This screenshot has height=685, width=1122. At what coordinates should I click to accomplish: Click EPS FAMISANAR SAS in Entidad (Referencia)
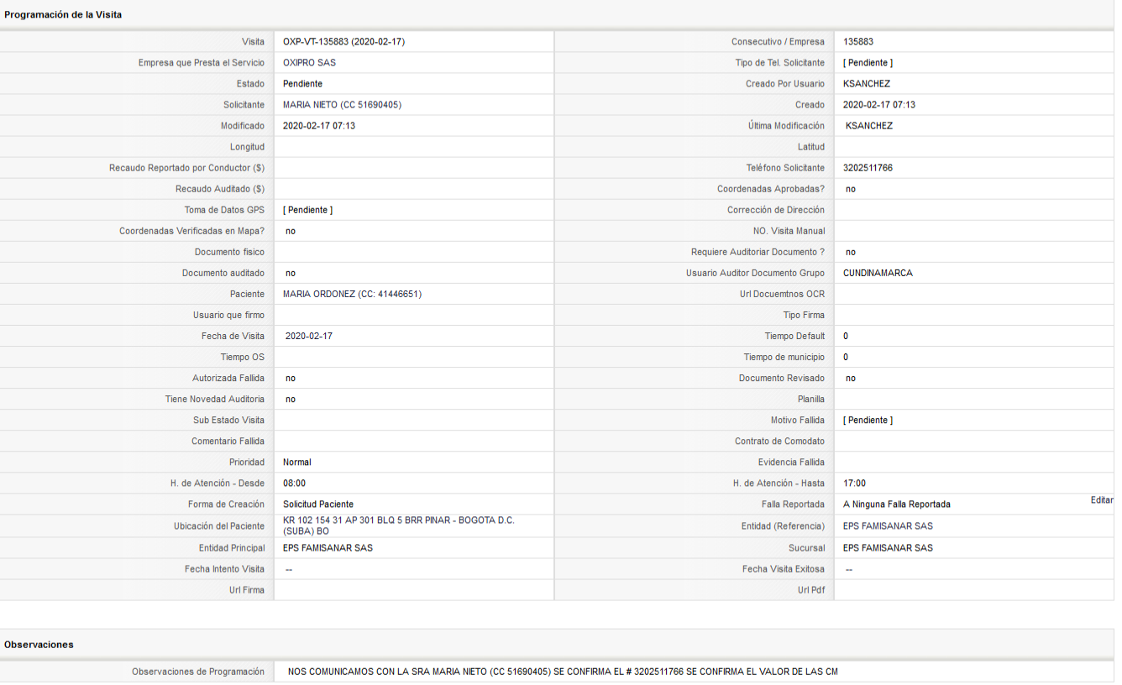pyautogui.click(x=888, y=526)
